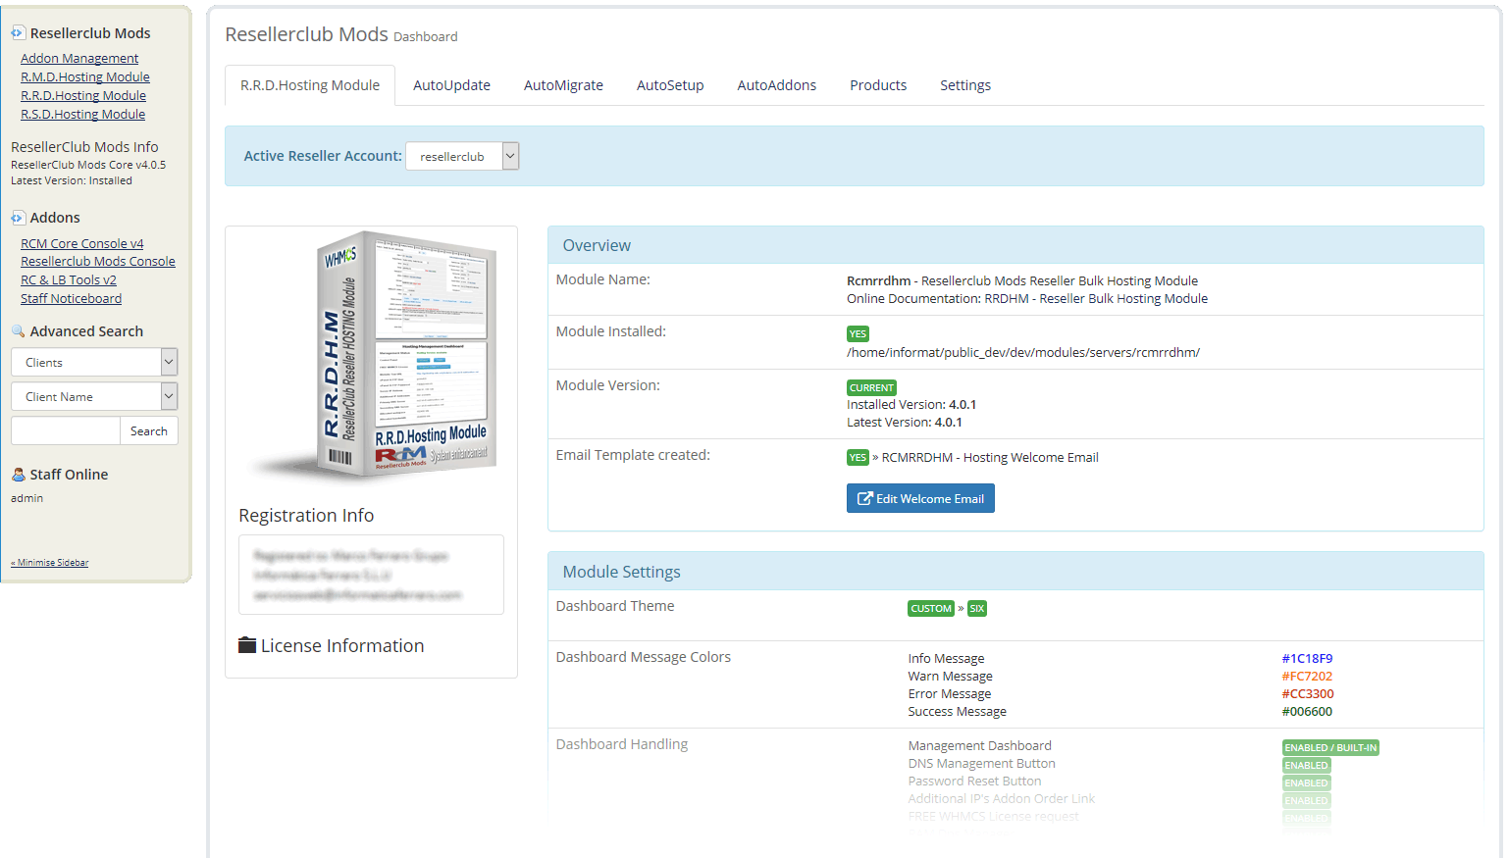
Task: Open the Active Reseller Account dropdown
Action: coord(462,156)
